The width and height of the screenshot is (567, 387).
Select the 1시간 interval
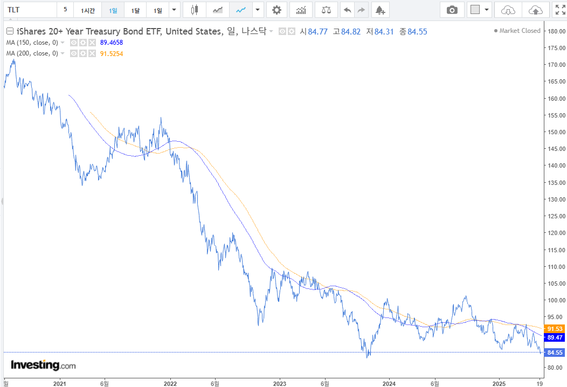[87, 10]
